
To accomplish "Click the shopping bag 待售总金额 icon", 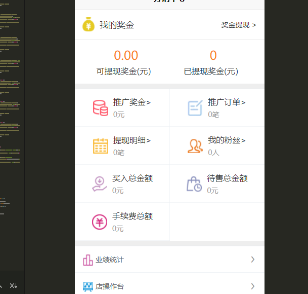I will click(x=194, y=183).
